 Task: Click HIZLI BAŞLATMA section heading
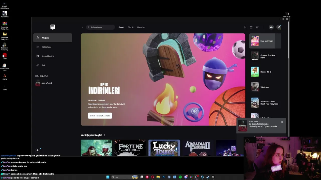42,76
